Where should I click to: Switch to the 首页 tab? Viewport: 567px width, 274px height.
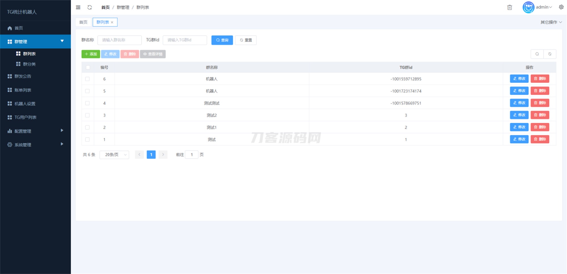[83, 22]
